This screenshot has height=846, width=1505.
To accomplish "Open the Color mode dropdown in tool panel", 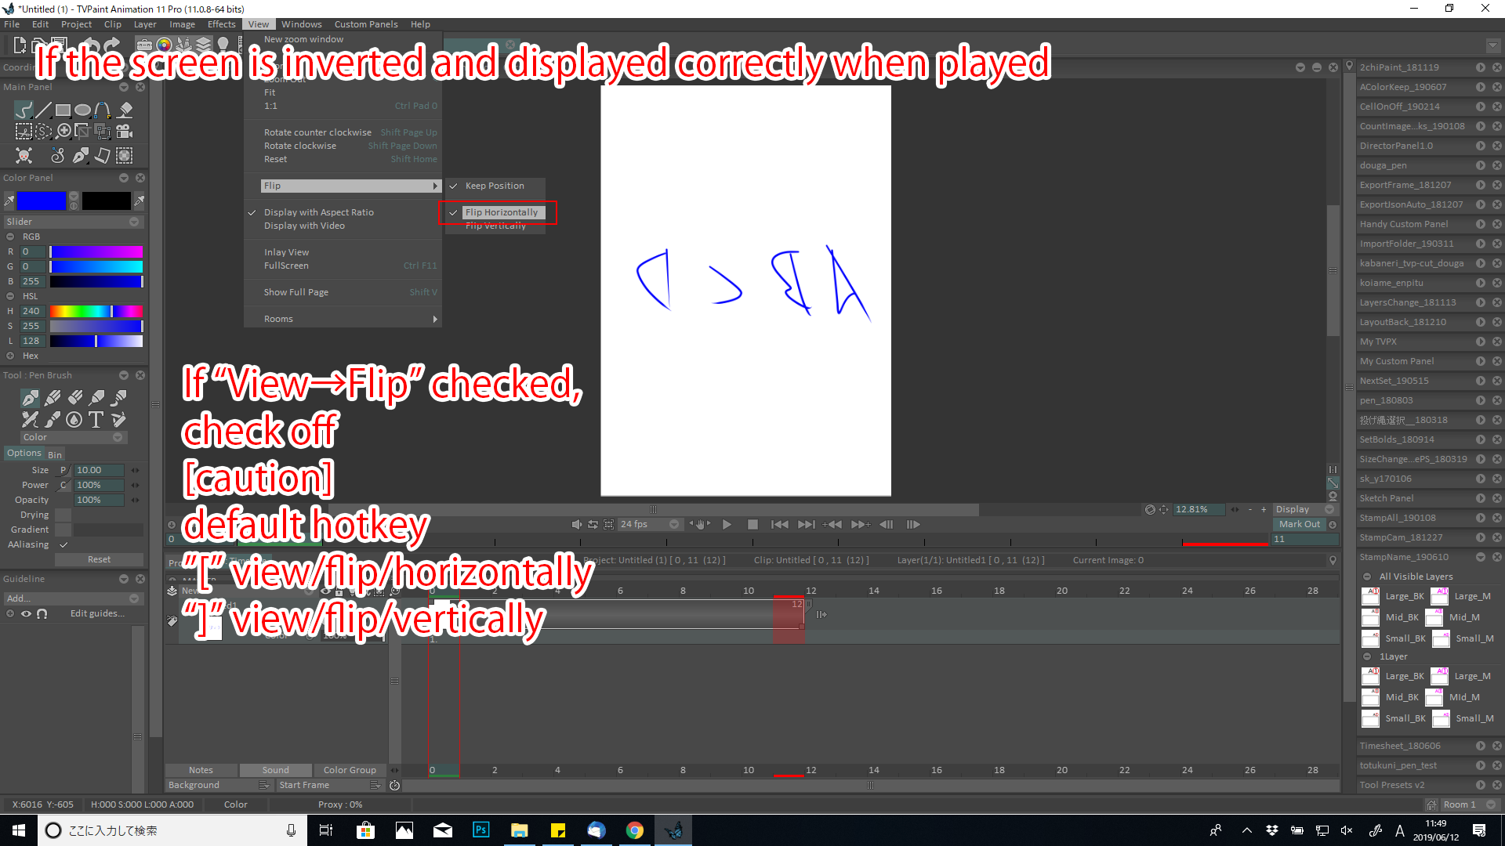I will pyautogui.click(x=73, y=437).
